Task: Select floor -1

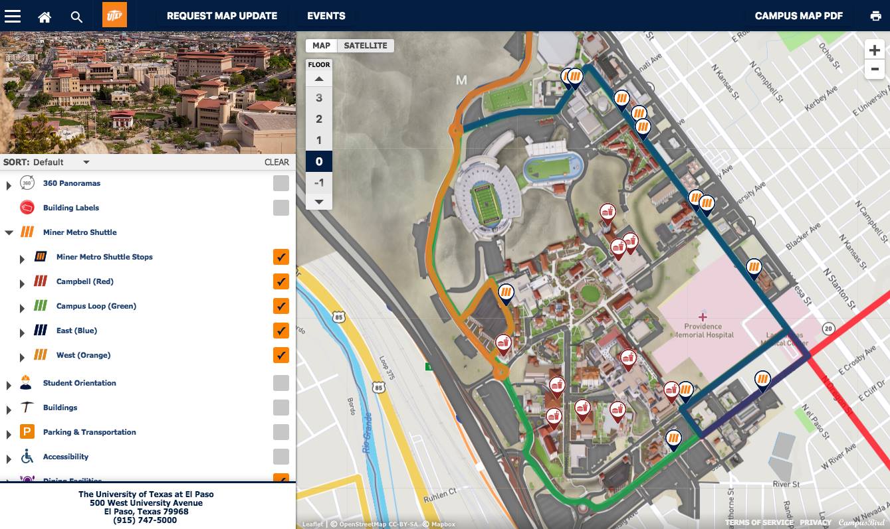Action: 319,183
